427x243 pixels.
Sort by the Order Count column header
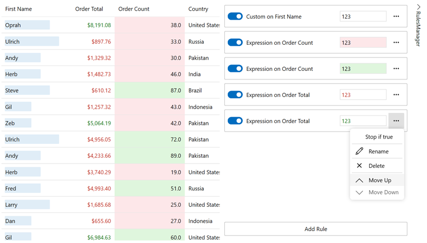pyautogui.click(x=134, y=9)
